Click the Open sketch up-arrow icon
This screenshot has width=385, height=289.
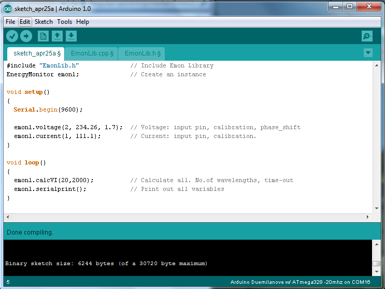pyautogui.click(x=57, y=36)
